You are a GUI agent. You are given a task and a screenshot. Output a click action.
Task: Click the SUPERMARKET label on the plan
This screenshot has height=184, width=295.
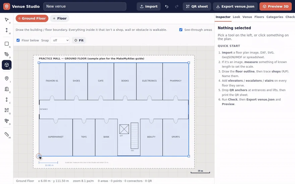pos(56,137)
